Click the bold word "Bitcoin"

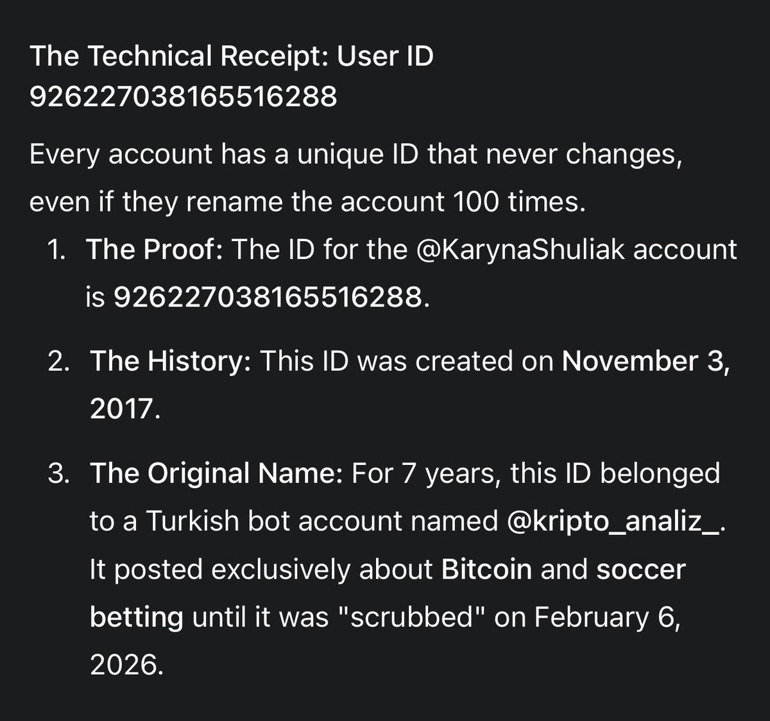[487, 570]
